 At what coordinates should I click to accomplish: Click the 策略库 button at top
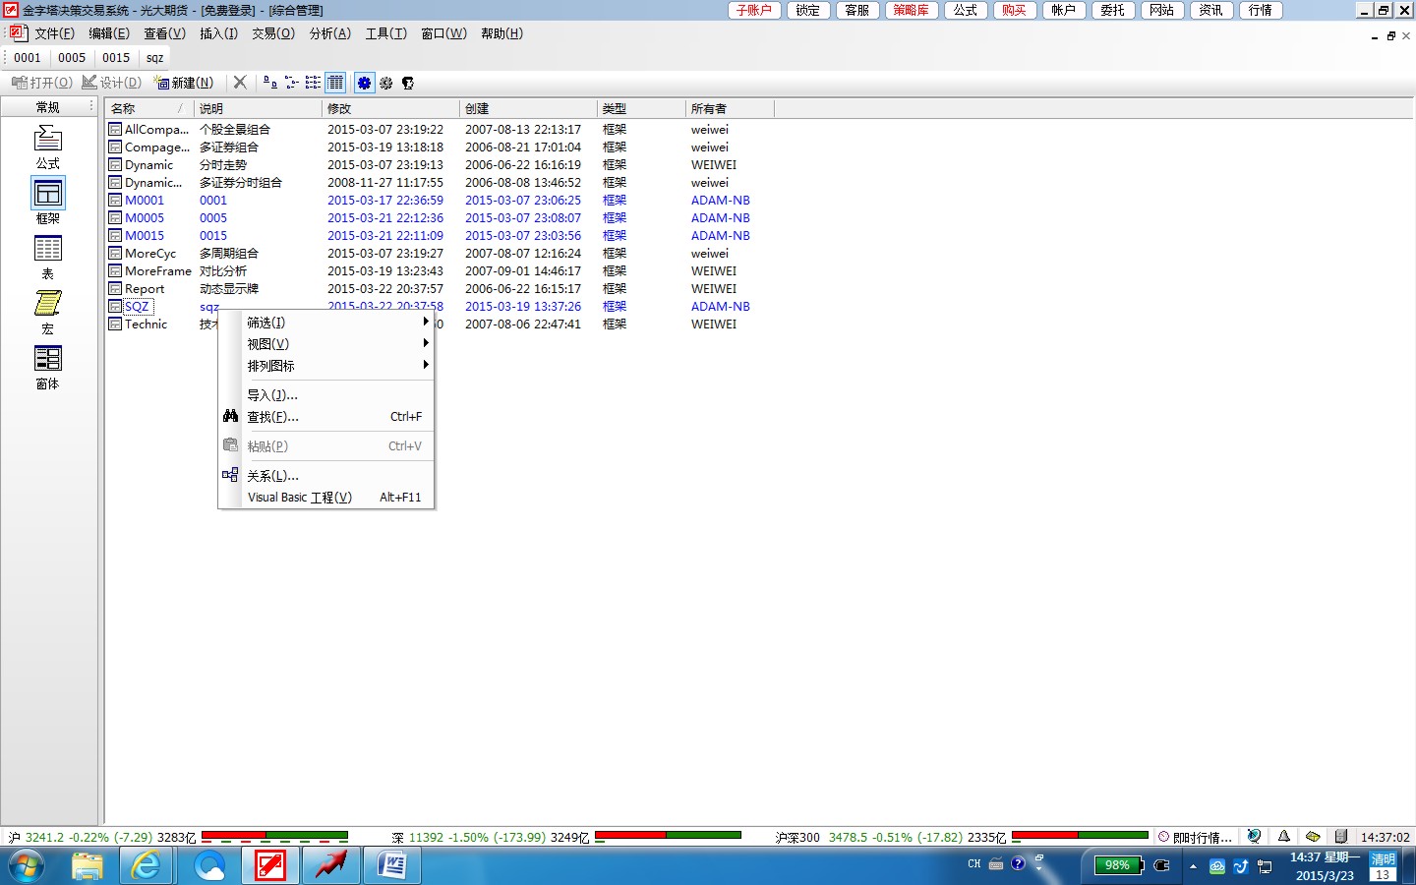click(x=911, y=10)
